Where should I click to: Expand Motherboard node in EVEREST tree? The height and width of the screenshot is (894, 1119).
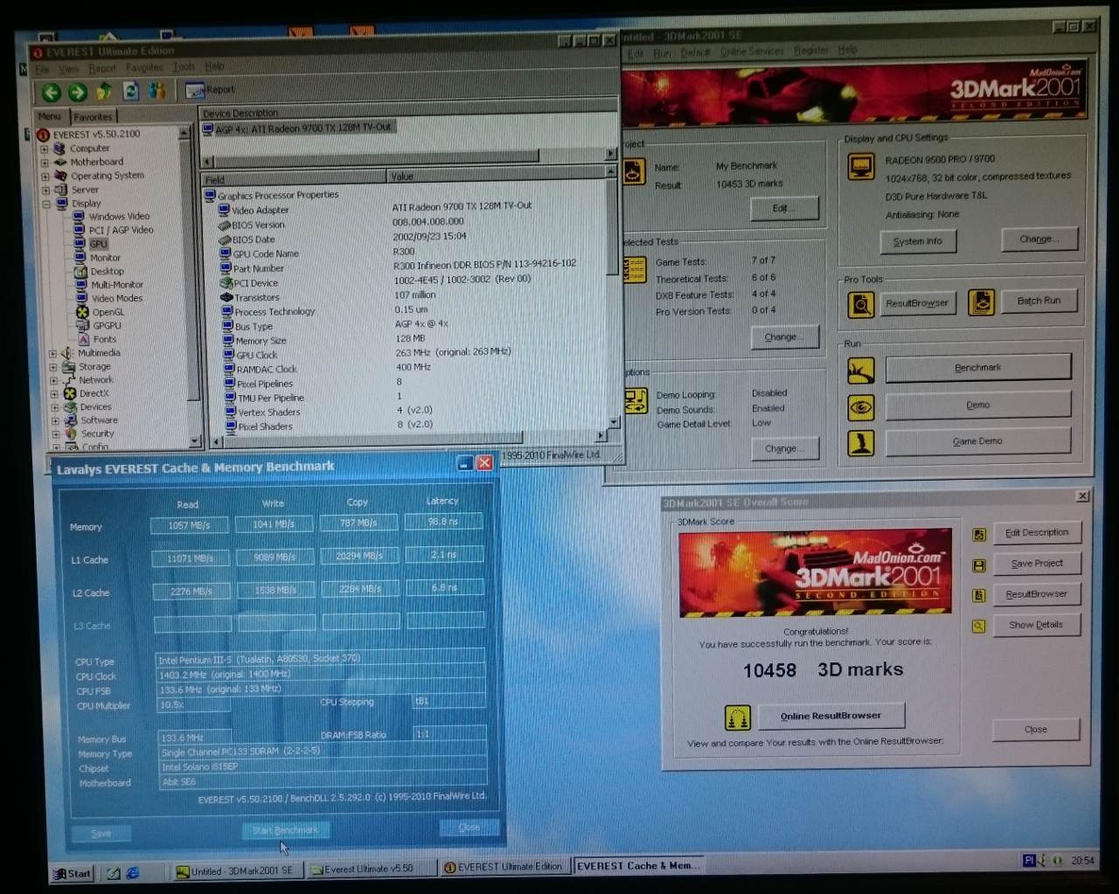click(x=45, y=163)
